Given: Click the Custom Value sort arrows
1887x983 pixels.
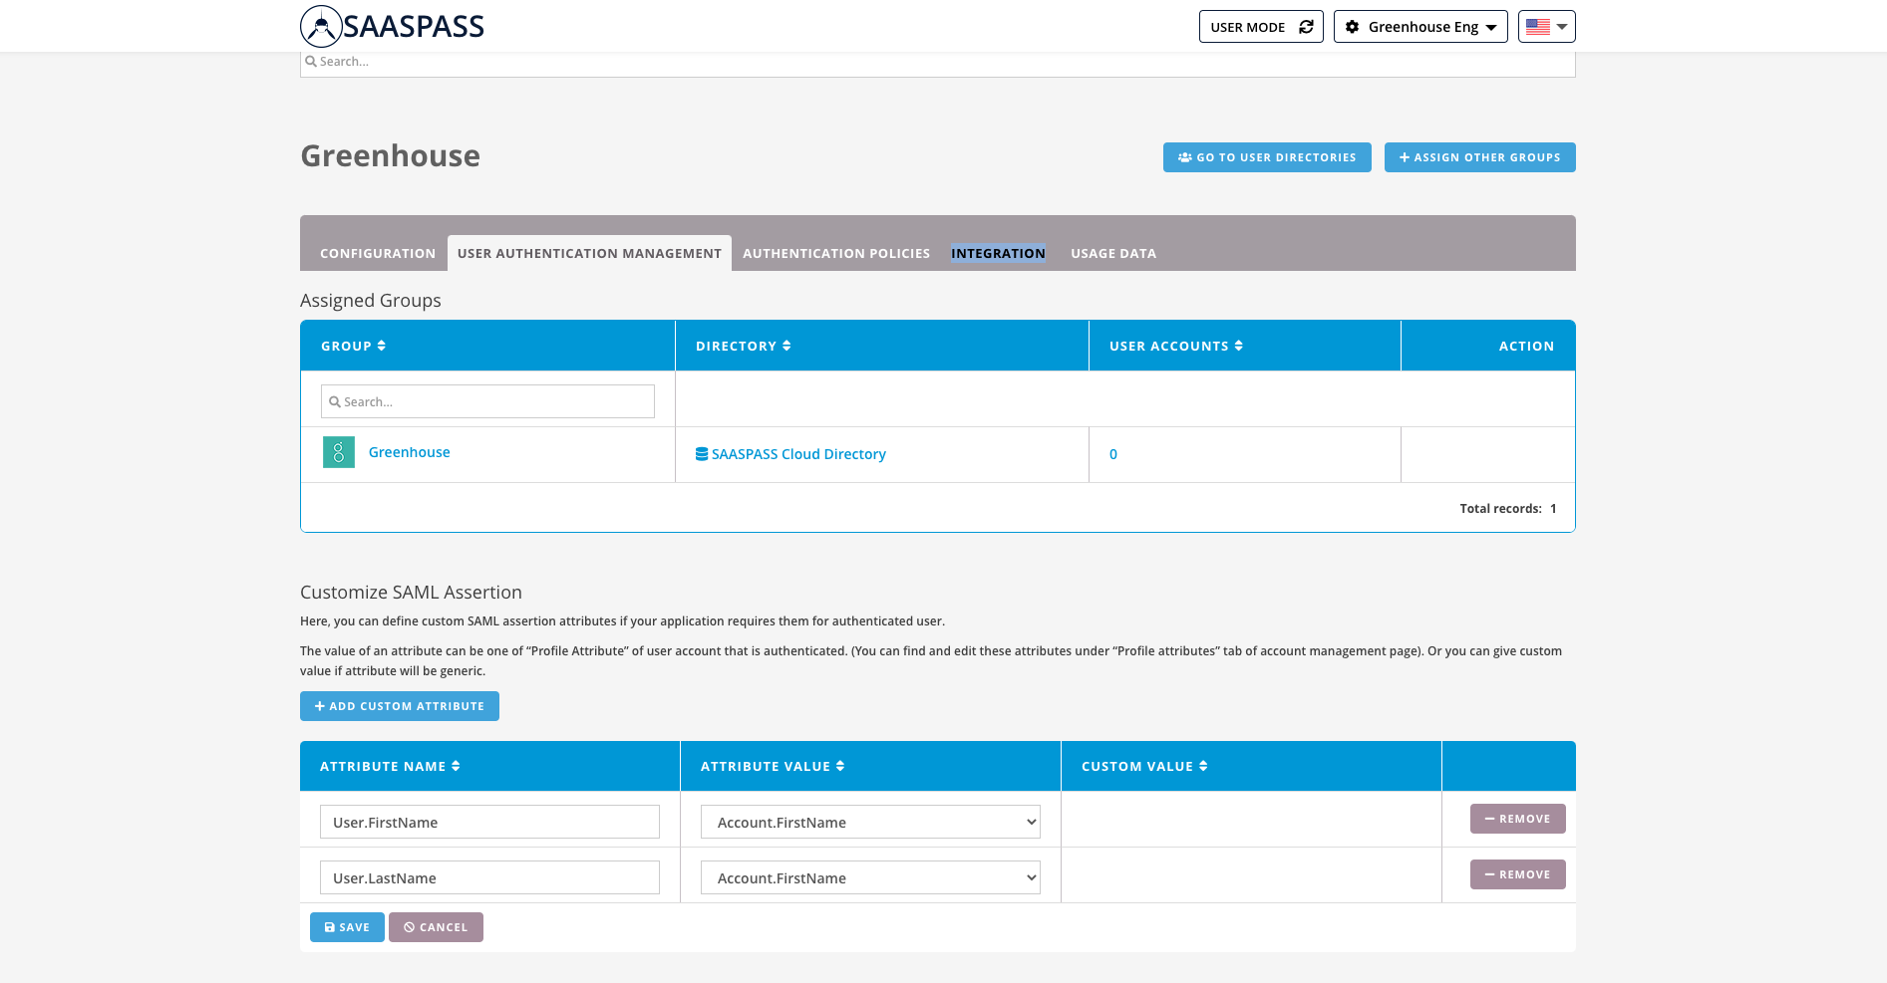Looking at the screenshot, I should 1203,766.
